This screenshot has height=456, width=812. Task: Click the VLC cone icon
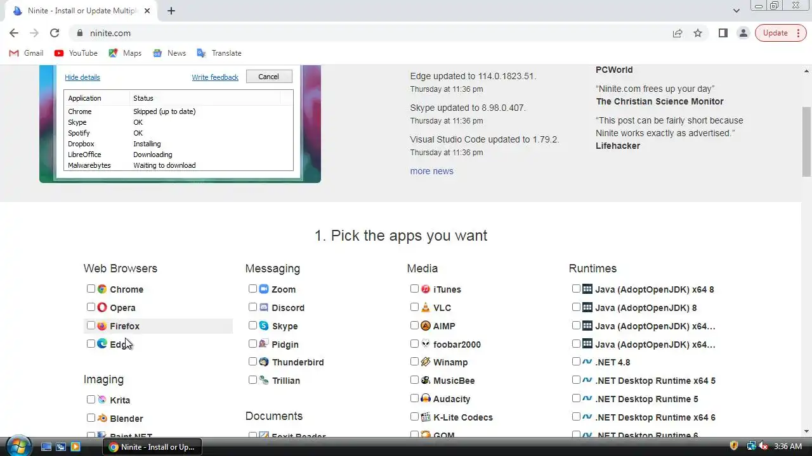point(426,307)
